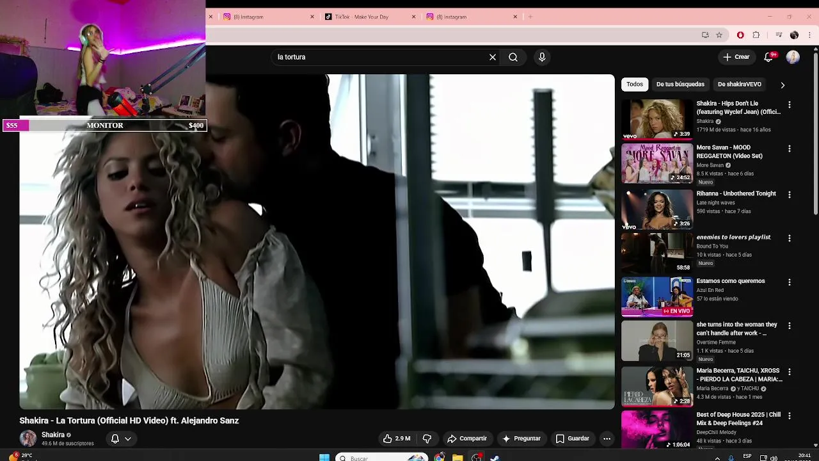The height and width of the screenshot is (461, 819).
Task: Toggle the channel notification bell for Shakira
Action: click(115, 439)
